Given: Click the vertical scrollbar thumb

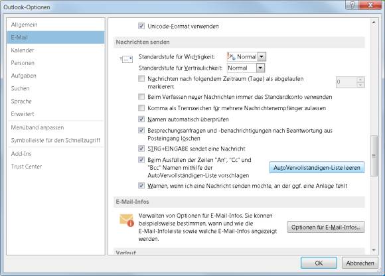Looking at the screenshot, I should (374, 155).
